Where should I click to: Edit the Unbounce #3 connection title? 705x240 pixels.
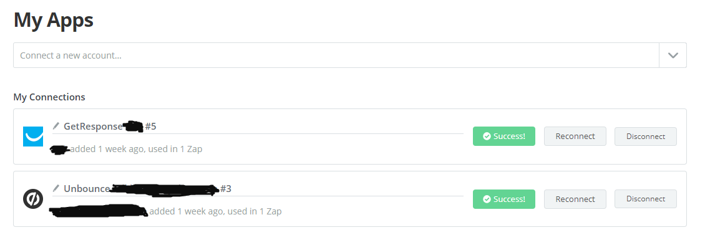click(258, 189)
